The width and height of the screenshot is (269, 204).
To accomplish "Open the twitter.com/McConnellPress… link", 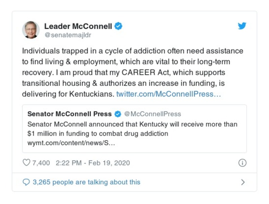I will click(168, 94).
